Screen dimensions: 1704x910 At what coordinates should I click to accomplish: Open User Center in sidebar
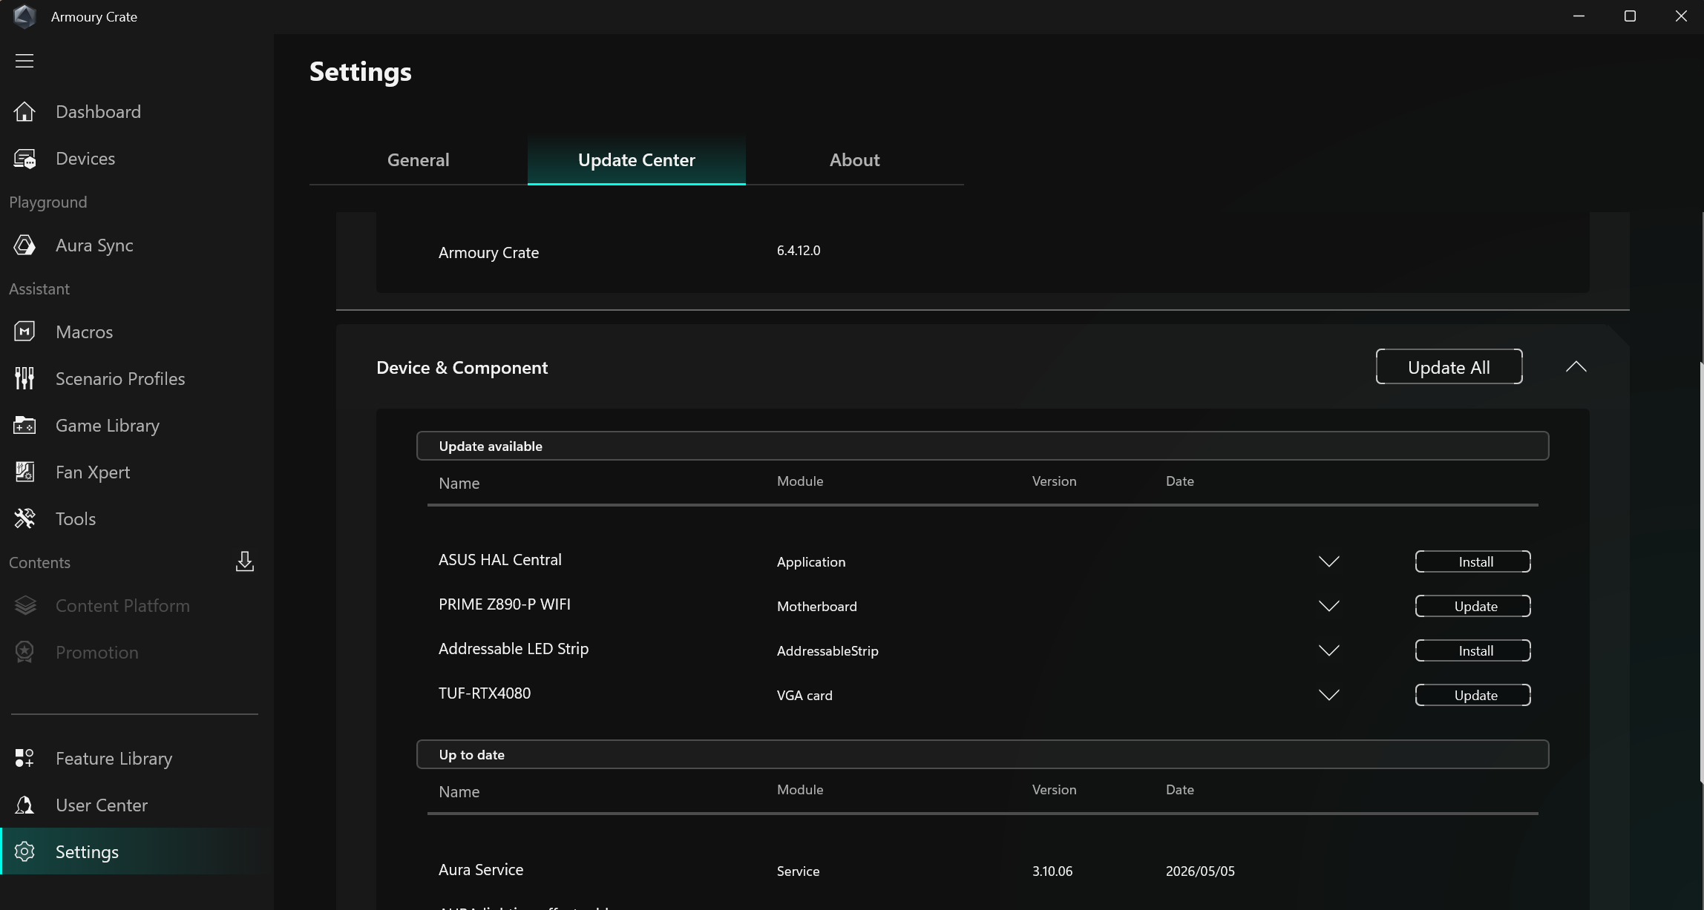click(102, 805)
